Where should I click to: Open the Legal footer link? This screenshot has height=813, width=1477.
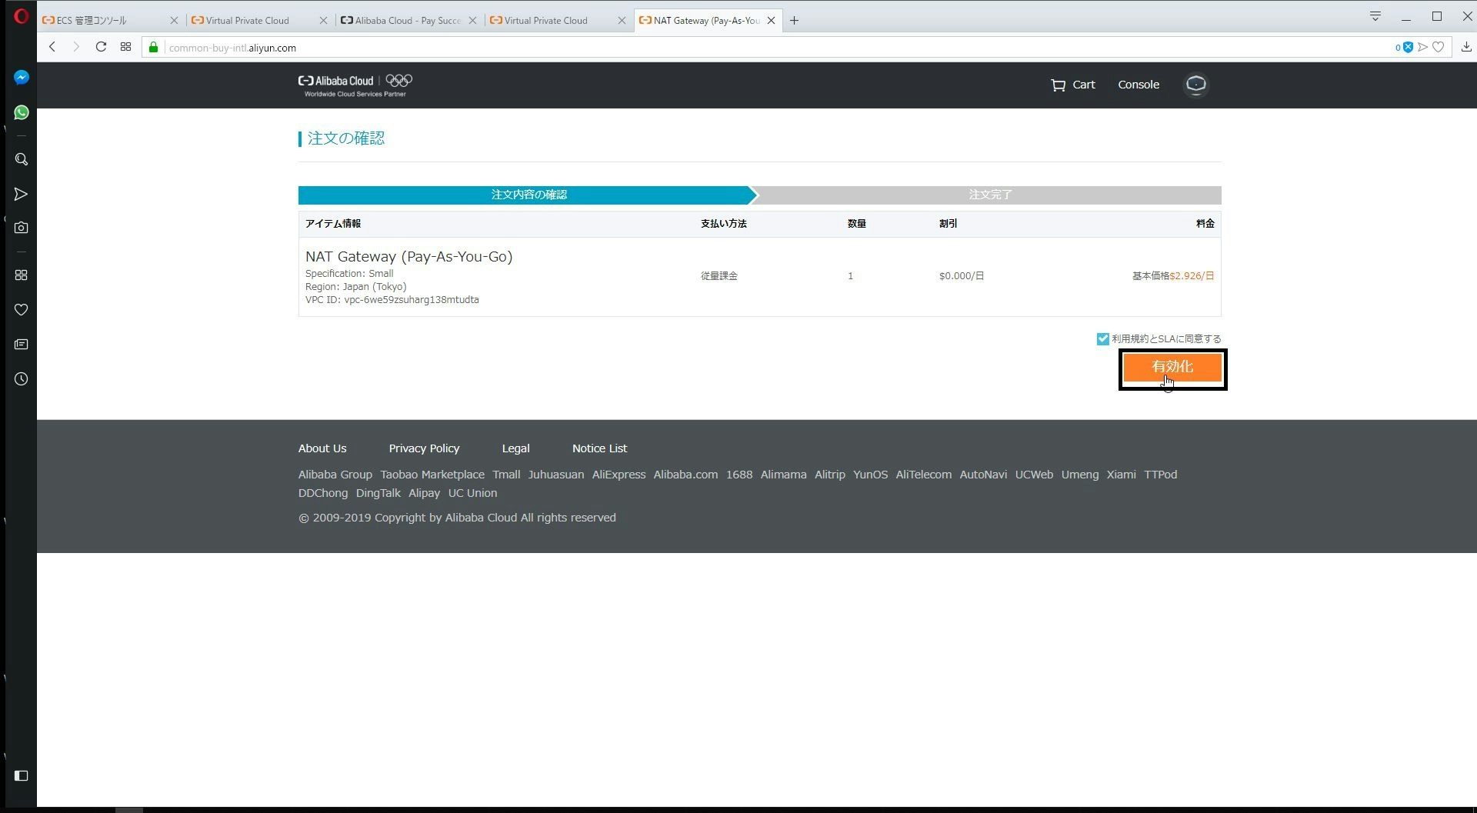pos(515,448)
